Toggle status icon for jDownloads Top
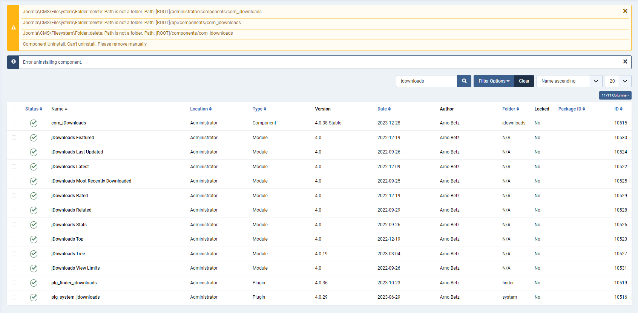Viewport: 638px width, 313px height. 34,239
